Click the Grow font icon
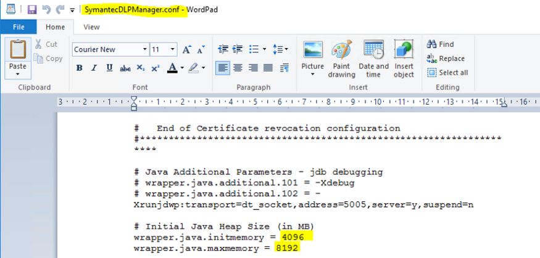Image resolution: width=540 pixels, height=258 pixels. coord(186,49)
